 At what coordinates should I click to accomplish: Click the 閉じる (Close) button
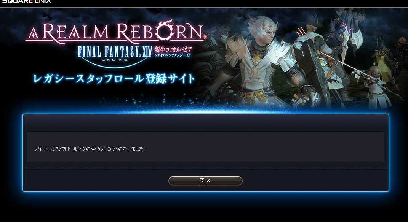pyautogui.click(x=205, y=181)
